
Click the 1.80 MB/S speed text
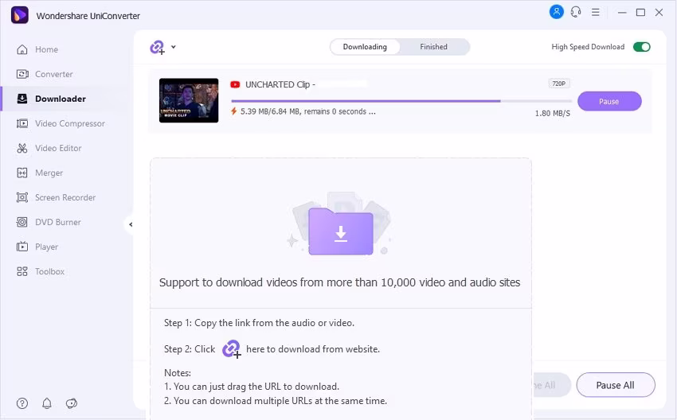[x=552, y=114]
